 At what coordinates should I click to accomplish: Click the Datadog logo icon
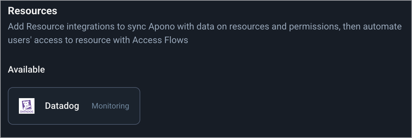[x=27, y=106]
